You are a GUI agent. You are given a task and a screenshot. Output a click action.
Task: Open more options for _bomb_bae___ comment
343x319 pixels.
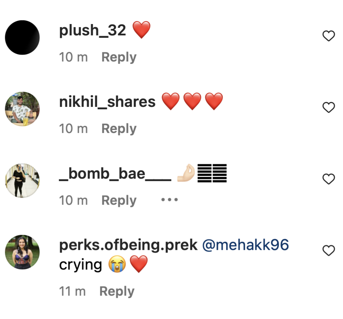170,200
